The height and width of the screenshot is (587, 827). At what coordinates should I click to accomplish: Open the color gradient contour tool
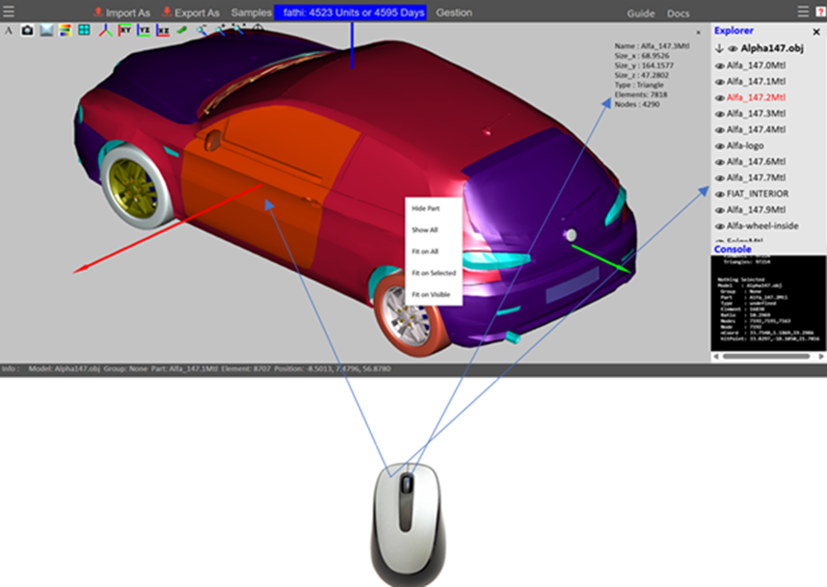coord(65,31)
